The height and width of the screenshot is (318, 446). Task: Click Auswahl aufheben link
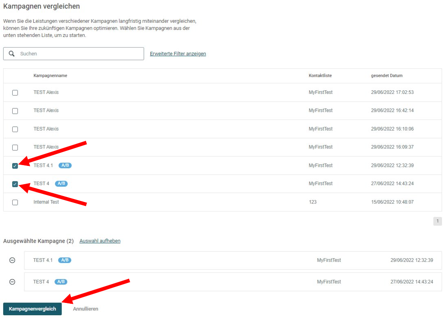[100, 241]
